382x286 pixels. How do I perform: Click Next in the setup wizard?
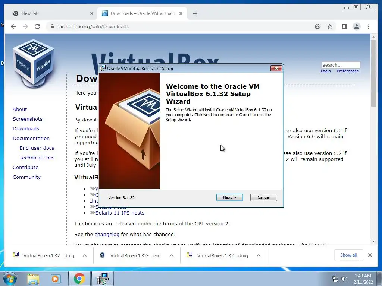tap(229, 197)
